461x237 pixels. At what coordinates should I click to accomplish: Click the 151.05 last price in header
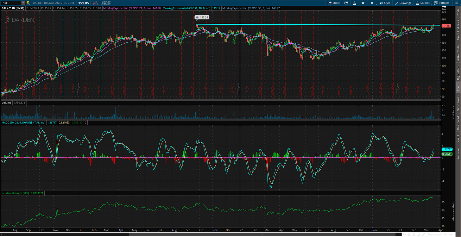[x=84, y=3]
